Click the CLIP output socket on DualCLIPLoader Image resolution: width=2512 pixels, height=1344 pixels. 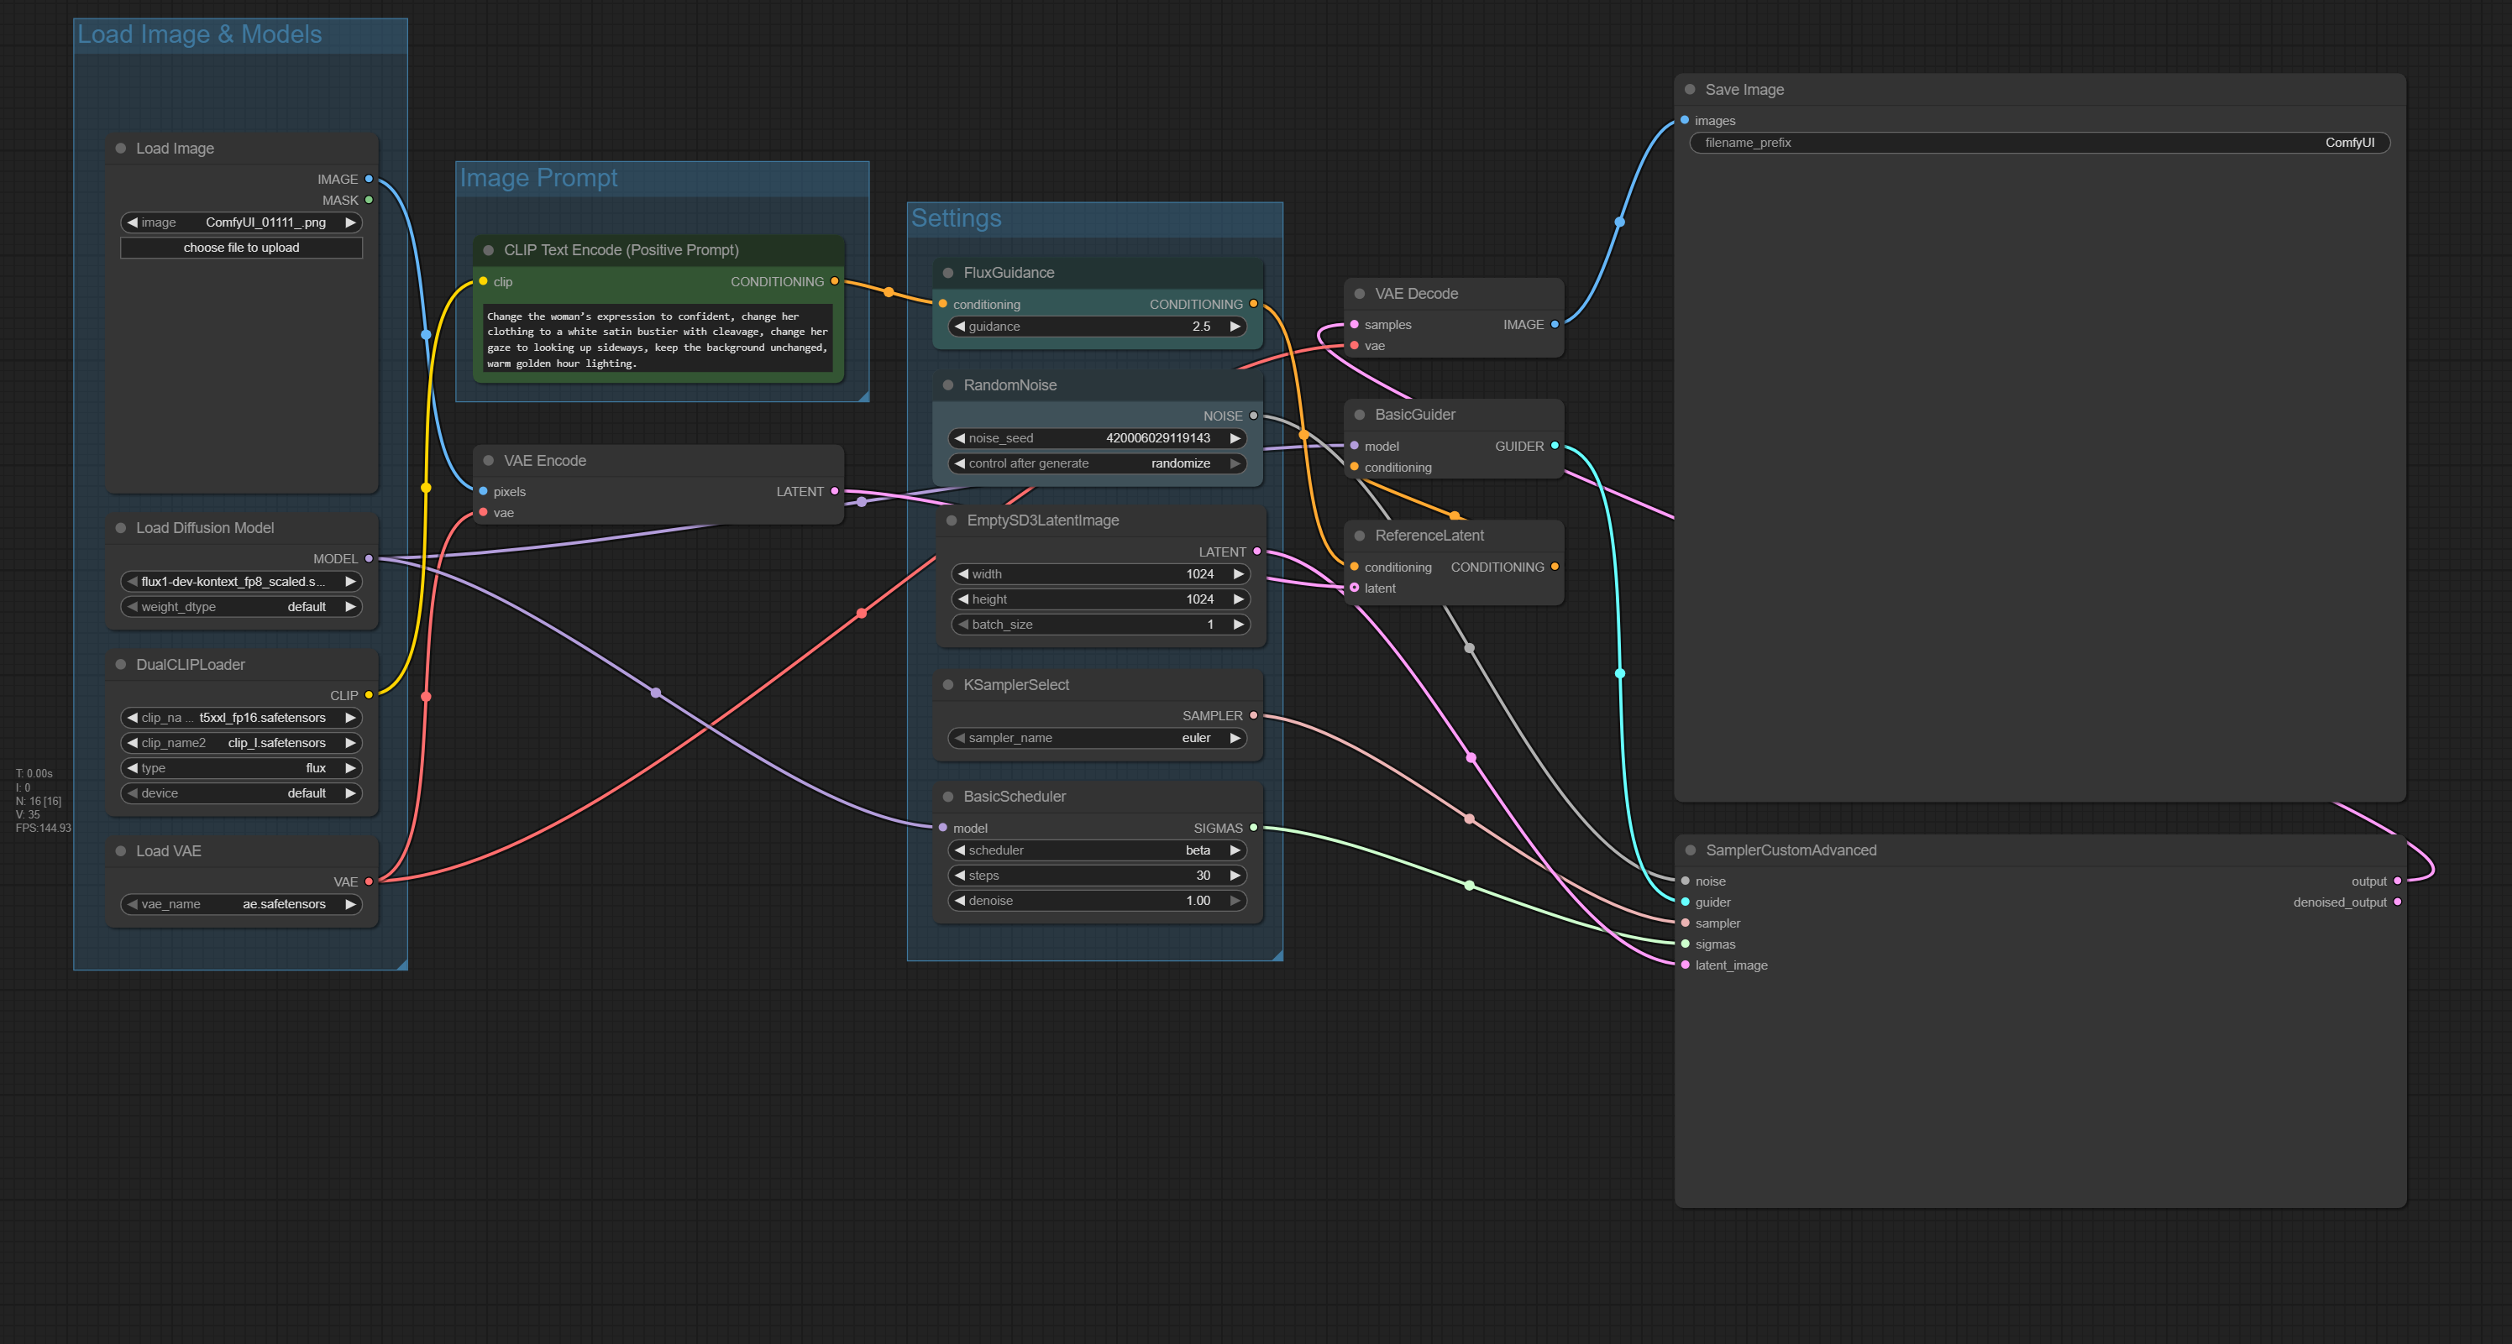[x=369, y=695]
